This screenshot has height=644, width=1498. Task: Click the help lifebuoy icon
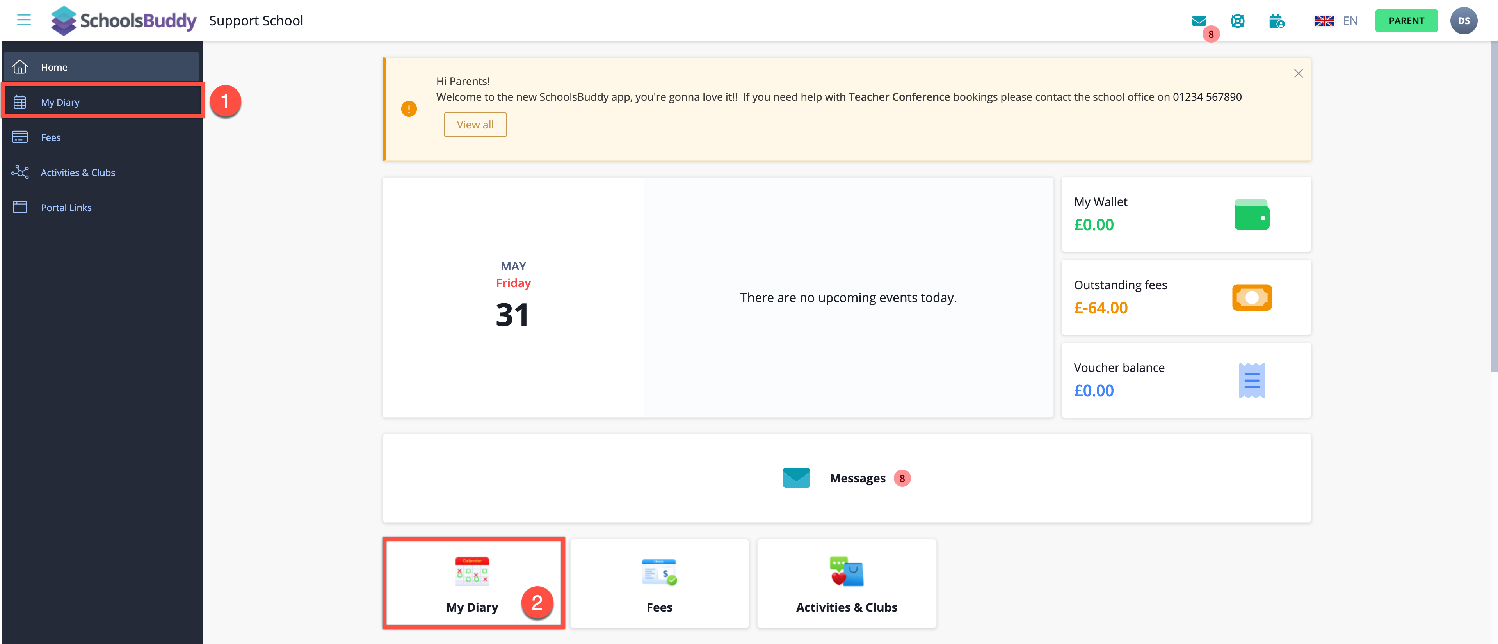(x=1238, y=21)
